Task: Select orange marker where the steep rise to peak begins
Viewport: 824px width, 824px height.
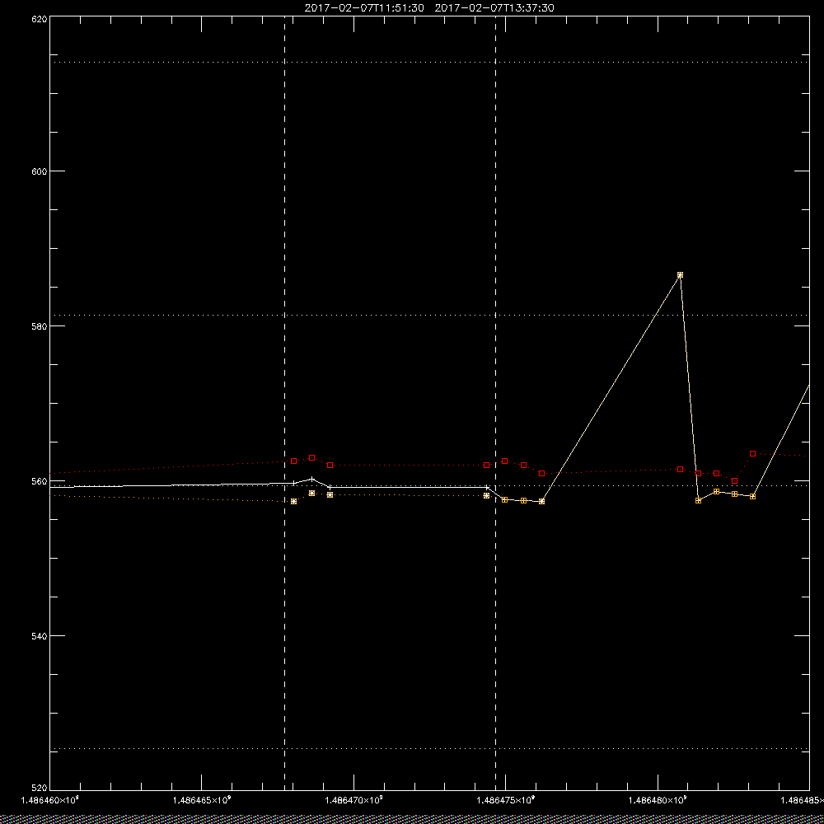Action: point(542,501)
